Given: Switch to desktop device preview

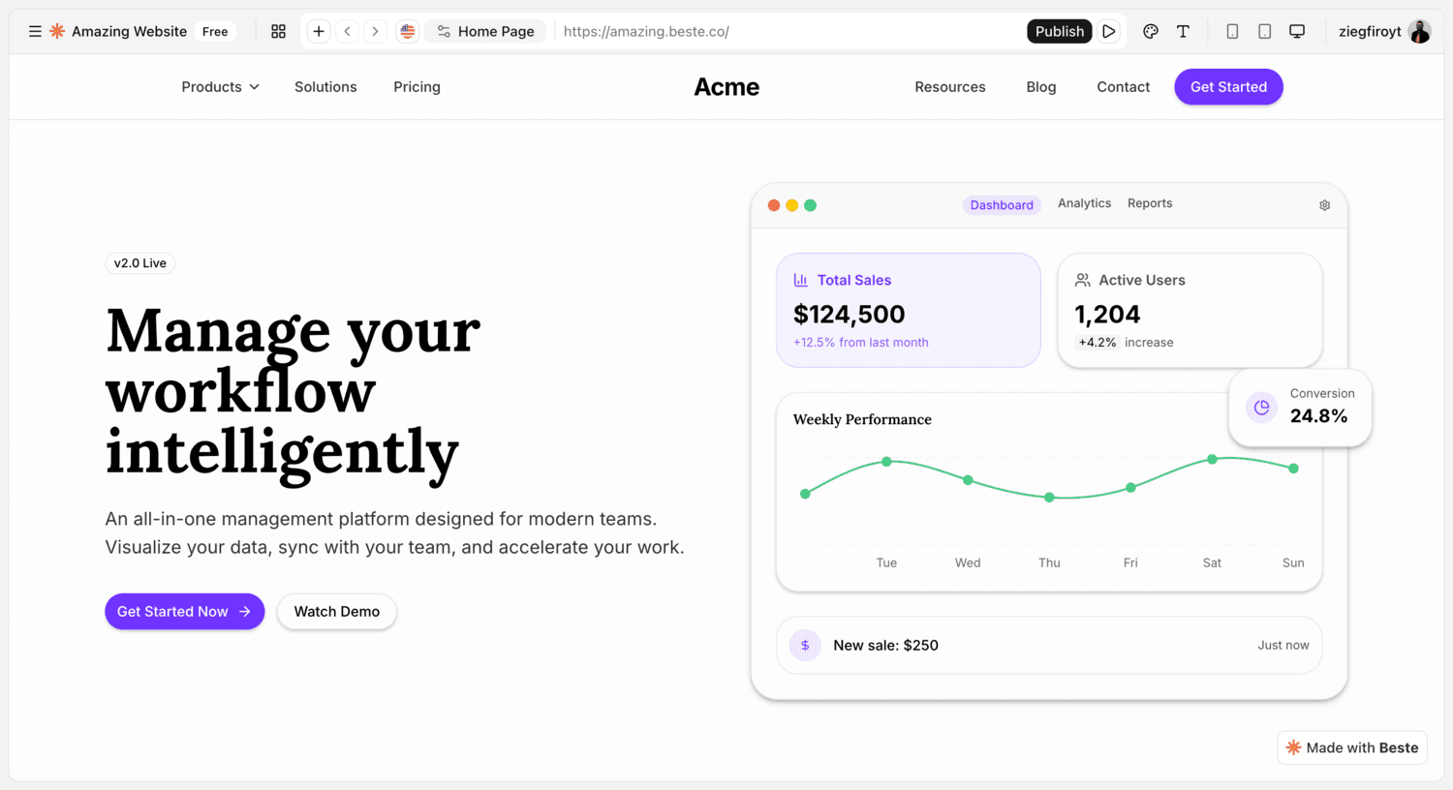Looking at the screenshot, I should click(x=1297, y=31).
